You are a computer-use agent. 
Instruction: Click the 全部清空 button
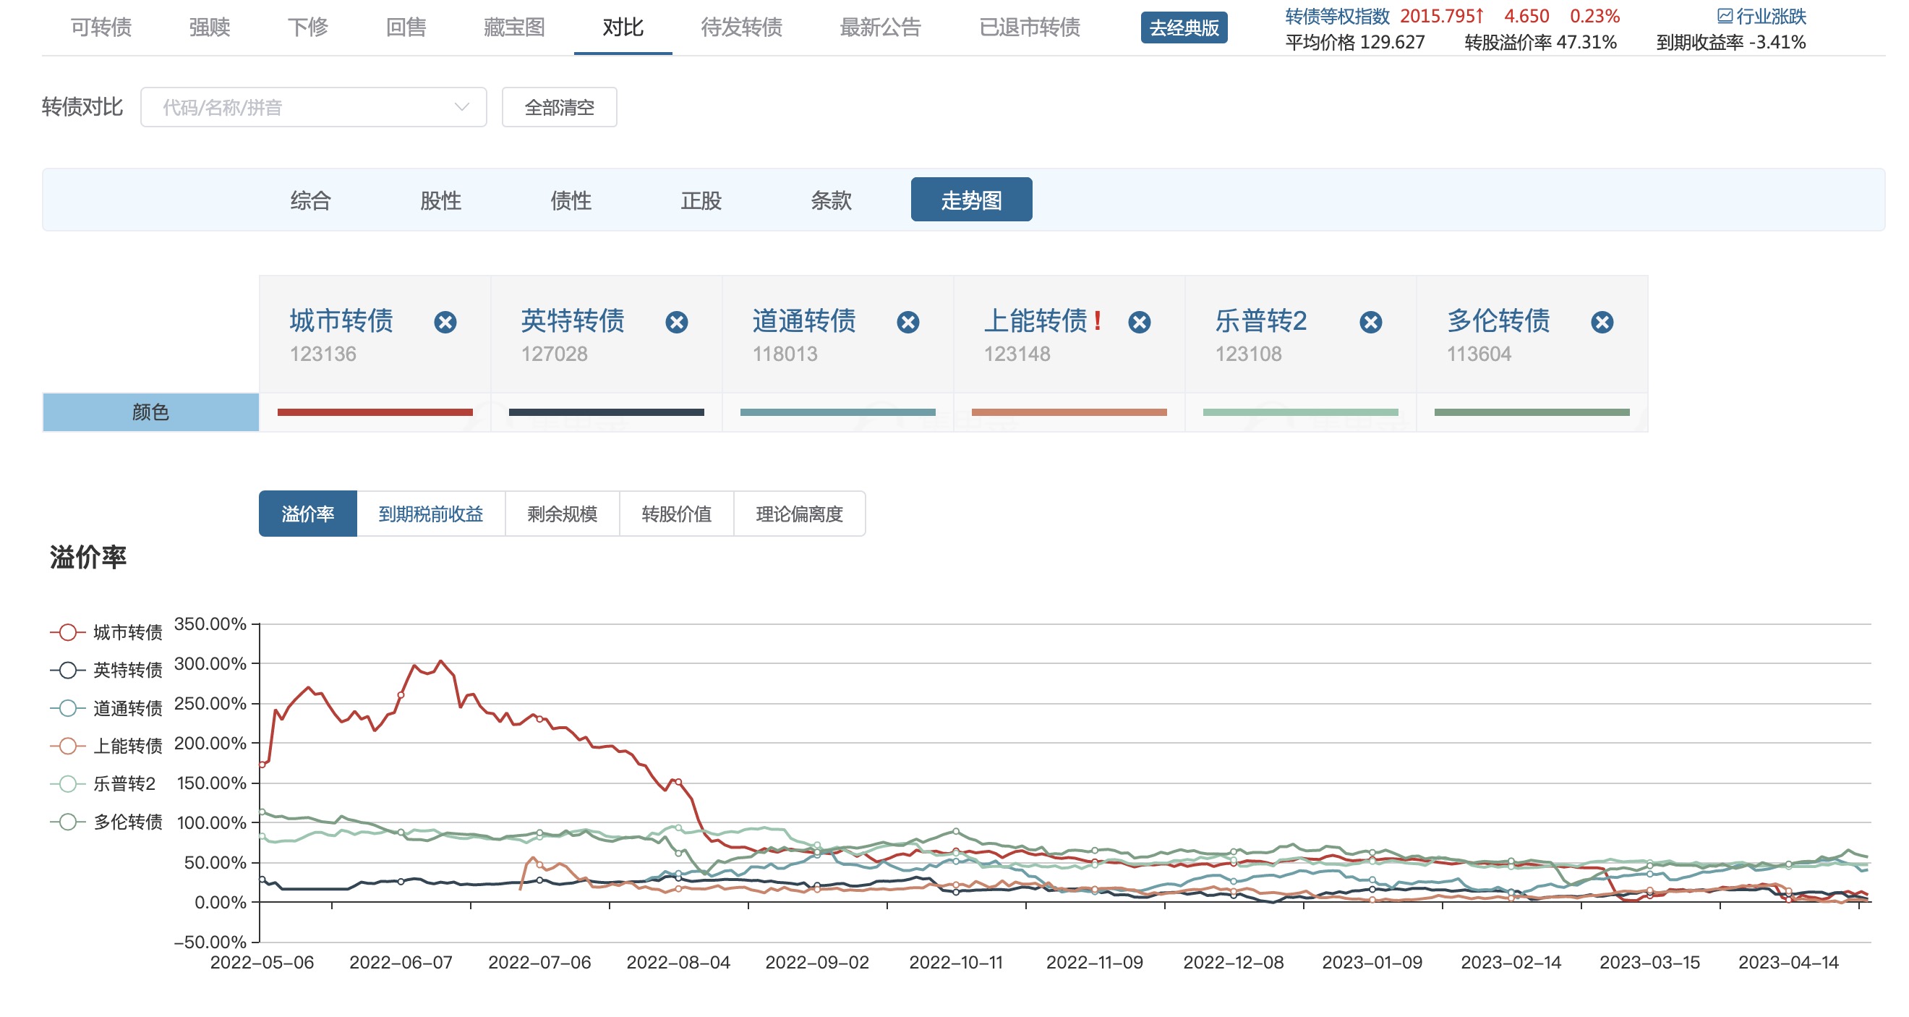[559, 108]
